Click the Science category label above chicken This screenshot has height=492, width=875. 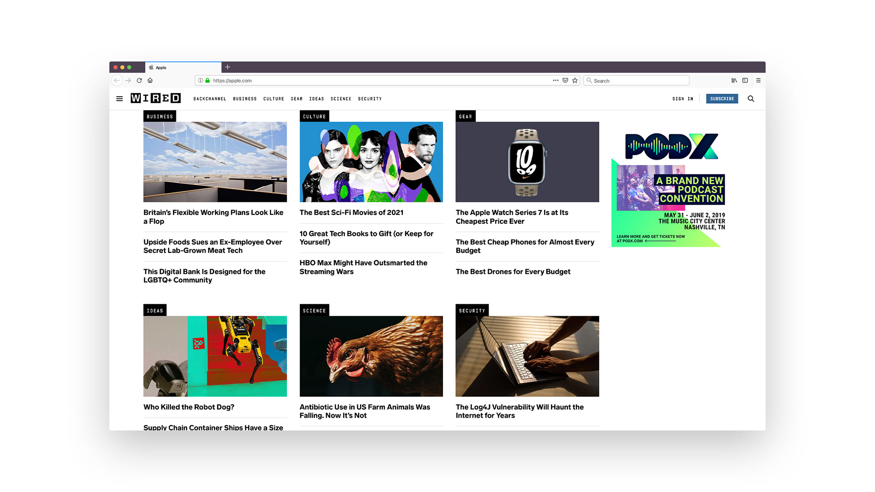click(314, 311)
